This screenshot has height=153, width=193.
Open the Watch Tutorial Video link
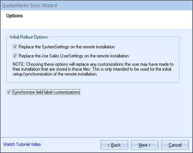click(x=22, y=144)
